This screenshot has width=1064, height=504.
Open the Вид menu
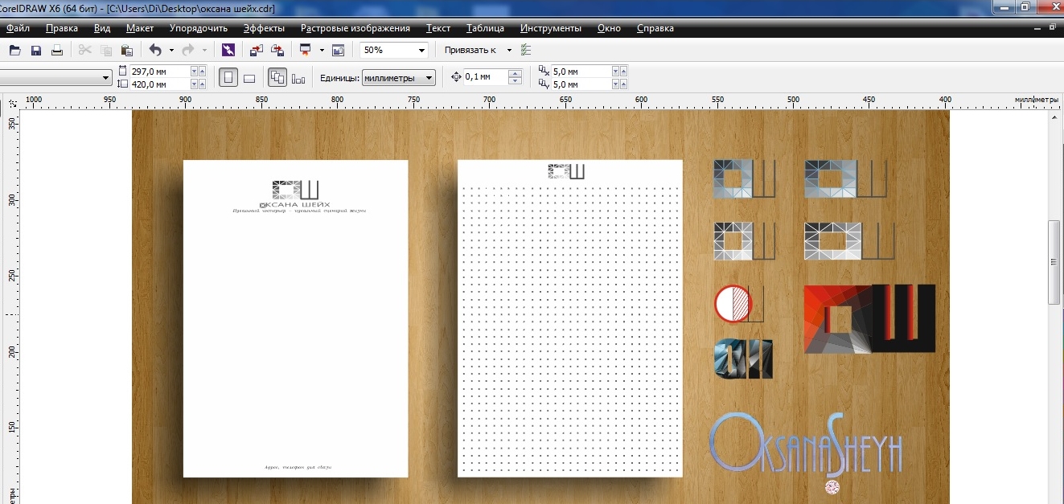[102, 28]
